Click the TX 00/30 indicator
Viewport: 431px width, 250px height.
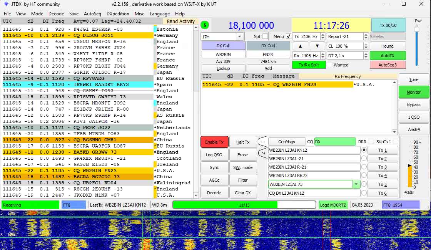(388, 25)
